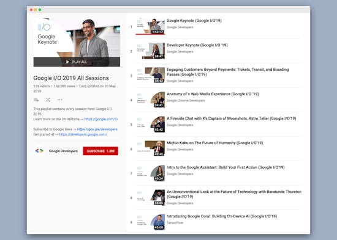Open the https://goo.gle/developers link
This screenshot has height=240, width=337.
point(97,129)
